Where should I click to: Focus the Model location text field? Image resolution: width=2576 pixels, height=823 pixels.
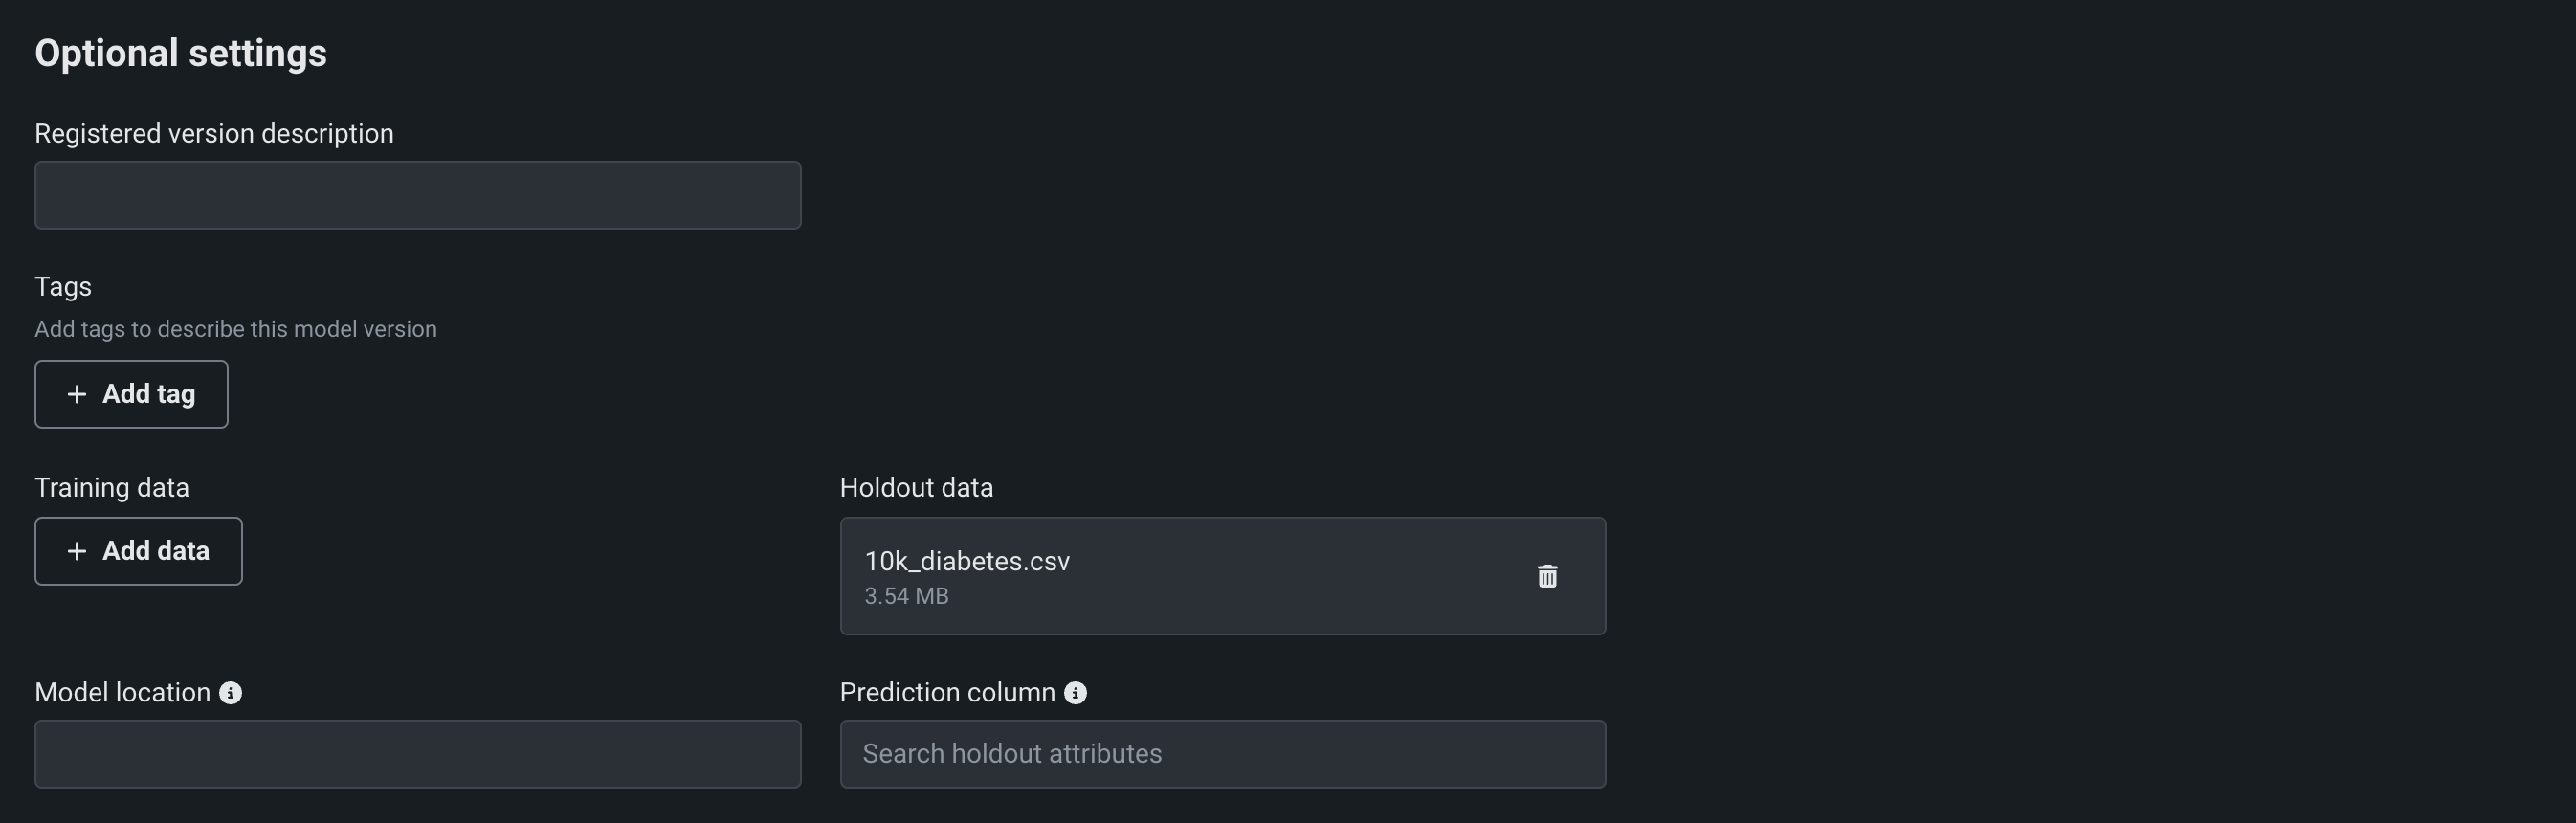(x=417, y=754)
